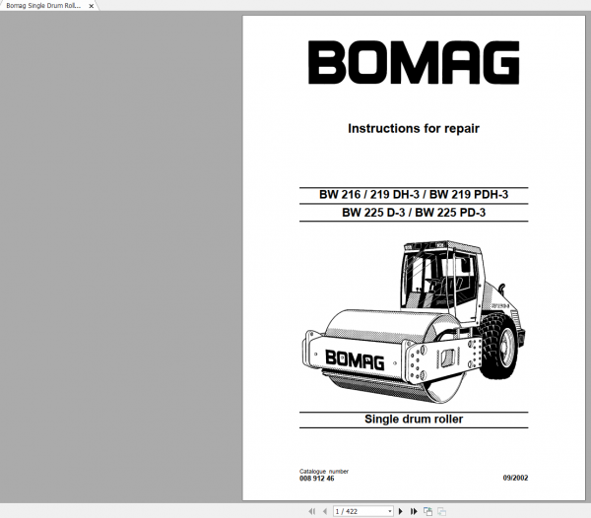This screenshot has width=591, height=518.
Task: Go to the next page
Action: point(401,511)
